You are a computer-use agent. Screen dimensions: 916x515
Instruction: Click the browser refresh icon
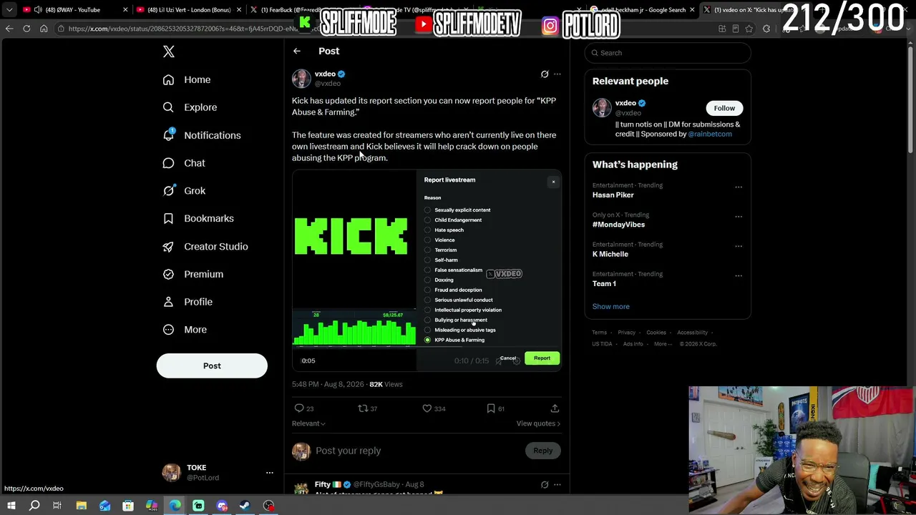tap(26, 29)
